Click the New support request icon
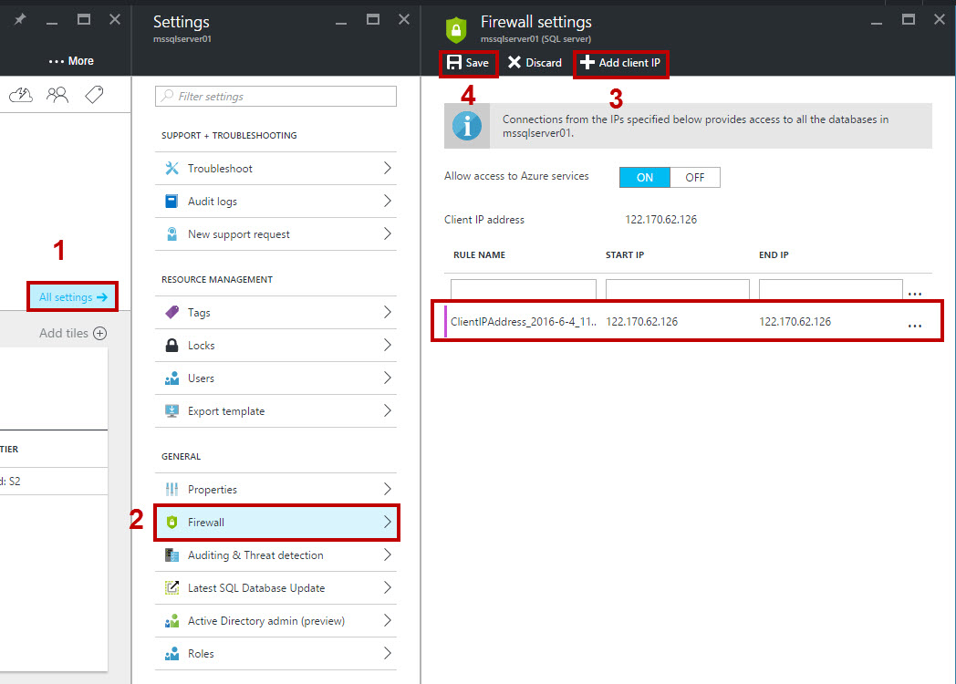 click(171, 234)
